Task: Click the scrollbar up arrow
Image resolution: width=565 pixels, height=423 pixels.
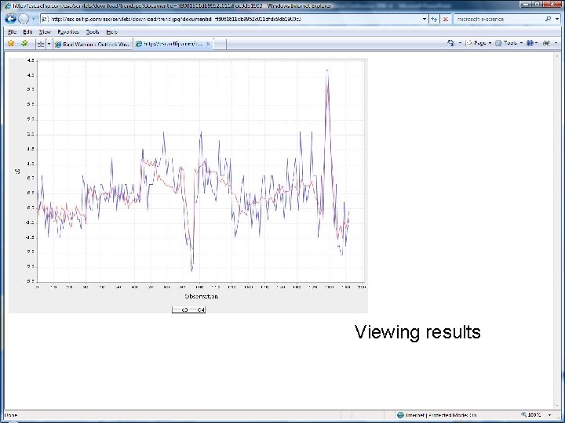Action: [557, 56]
